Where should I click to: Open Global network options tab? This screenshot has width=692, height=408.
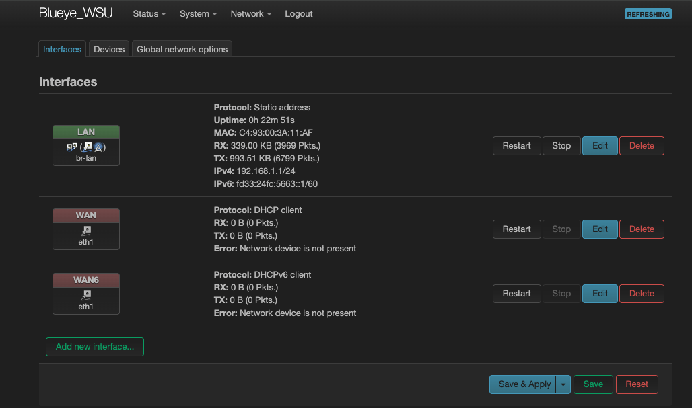[x=182, y=49]
